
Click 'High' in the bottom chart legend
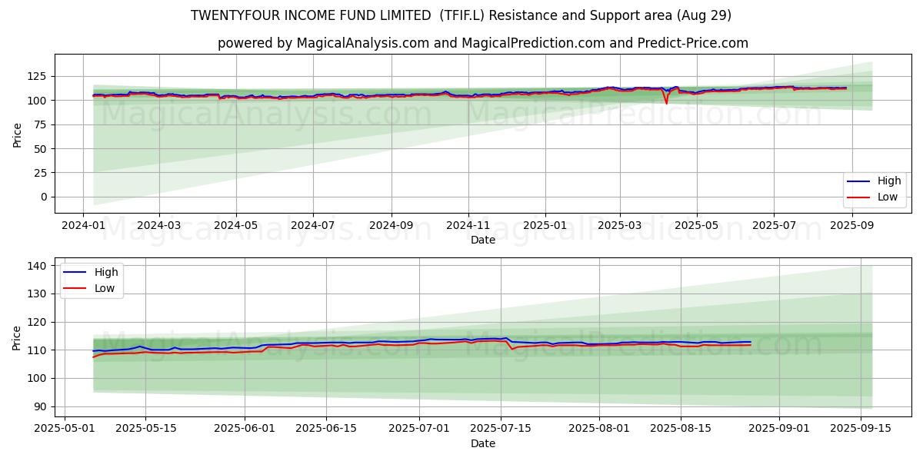[x=106, y=272]
